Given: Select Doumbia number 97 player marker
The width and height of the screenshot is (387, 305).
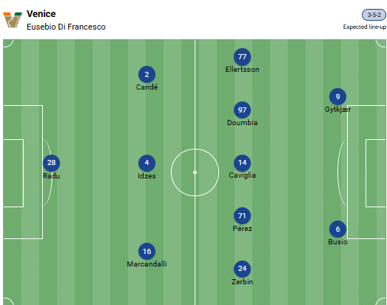Looking at the screenshot, I should (x=242, y=110).
